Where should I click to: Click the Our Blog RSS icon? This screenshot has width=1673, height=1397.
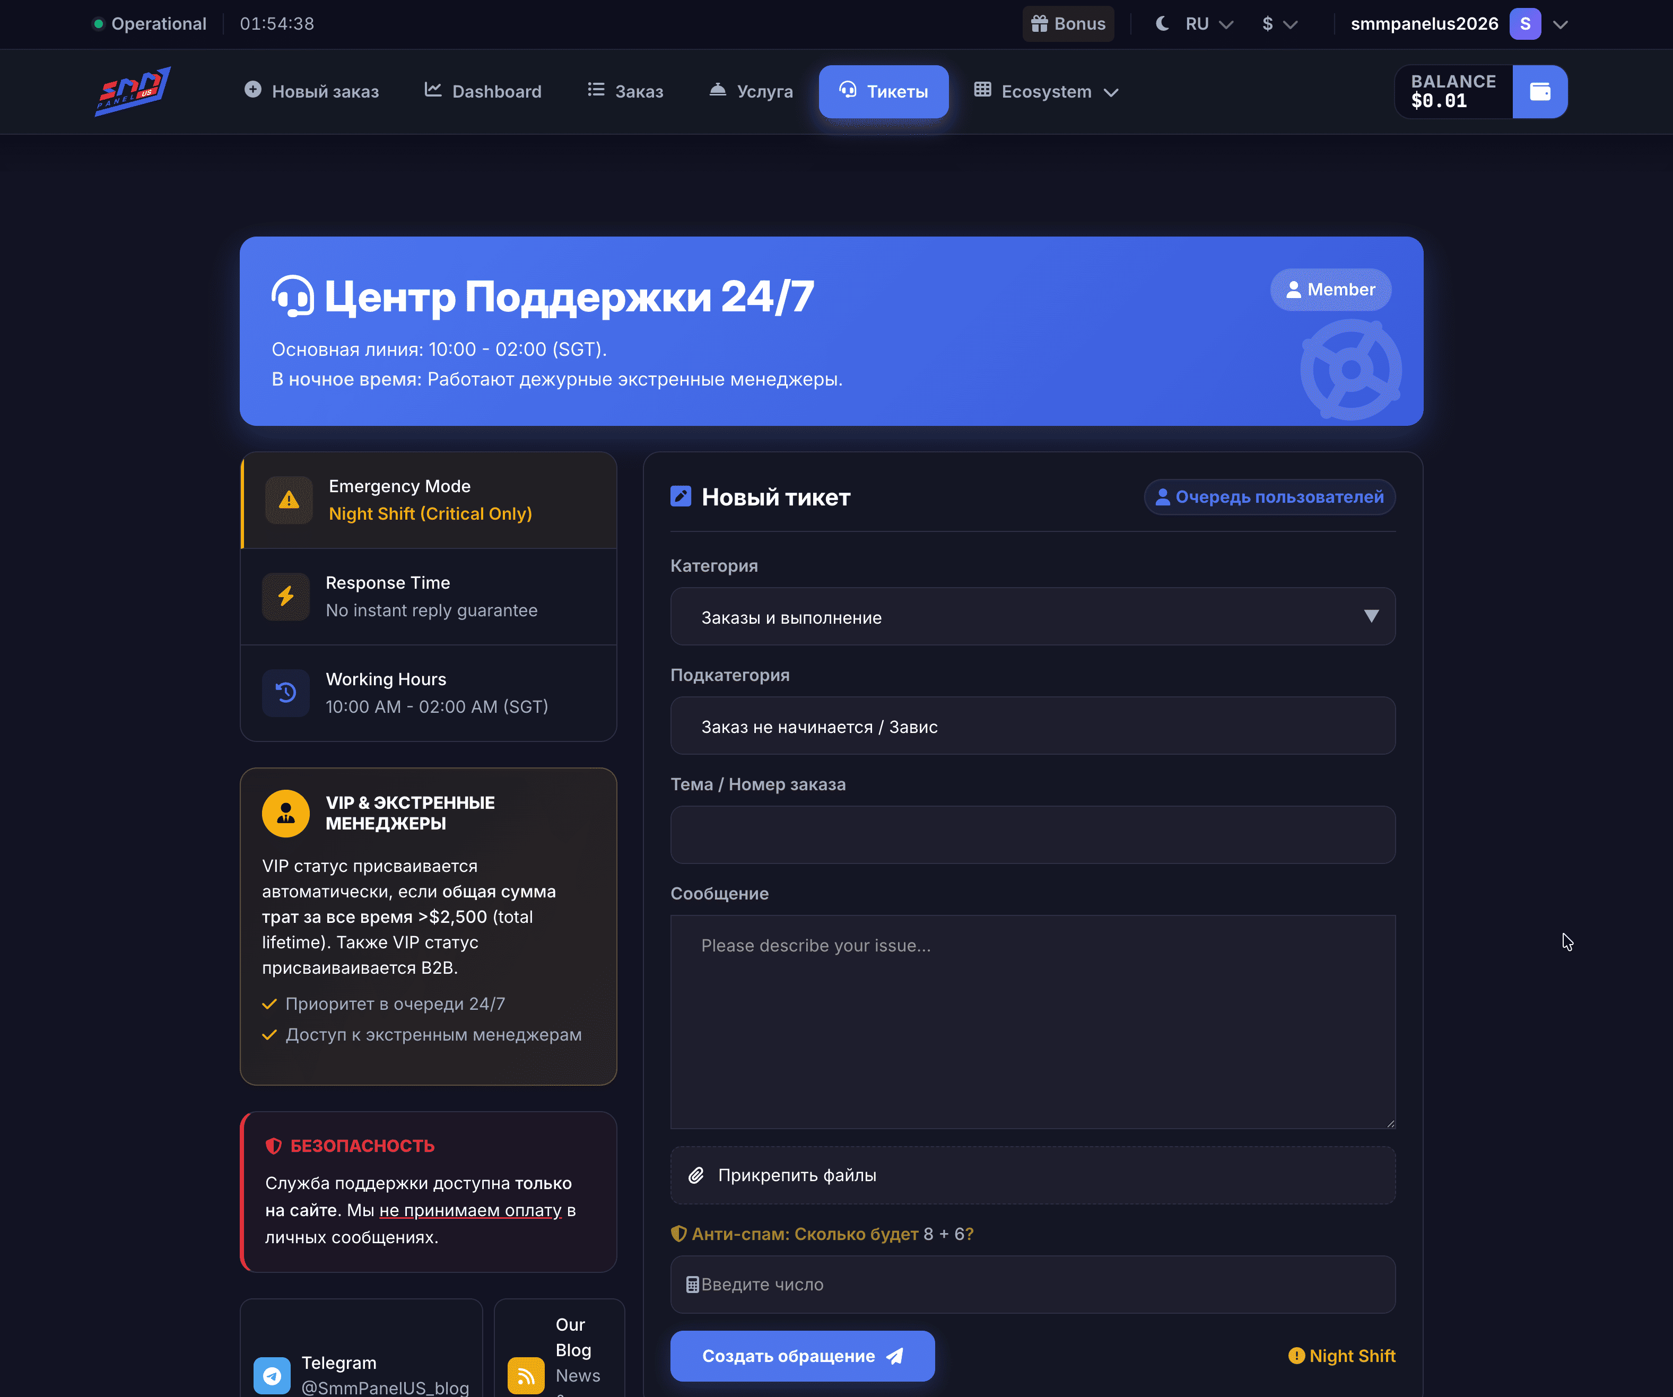[x=526, y=1375]
